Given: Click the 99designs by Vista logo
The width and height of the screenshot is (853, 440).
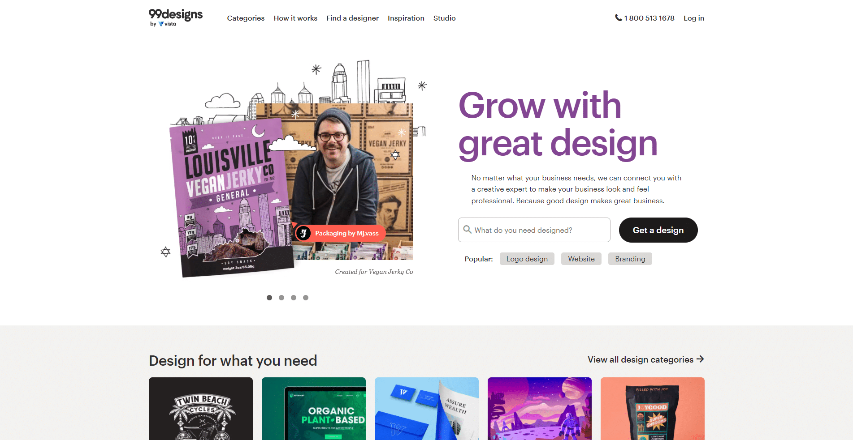Looking at the screenshot, I should coord(176,18).
